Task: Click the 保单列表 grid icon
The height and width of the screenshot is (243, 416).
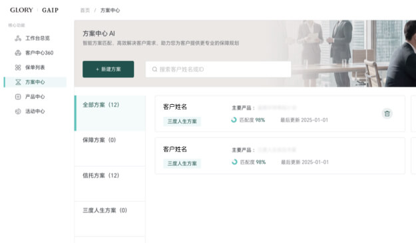Action: pos(18,68)
